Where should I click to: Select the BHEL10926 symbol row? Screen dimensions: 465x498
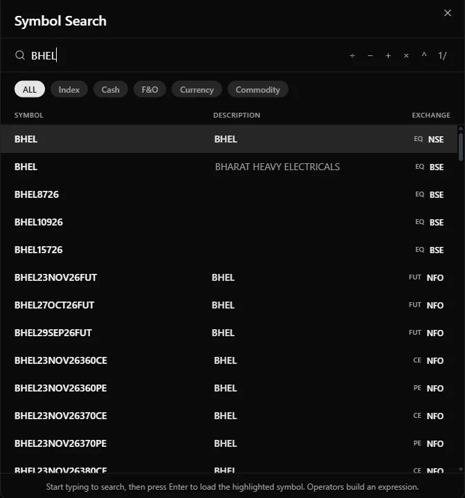pyautogui.click(x=229, y=222)
